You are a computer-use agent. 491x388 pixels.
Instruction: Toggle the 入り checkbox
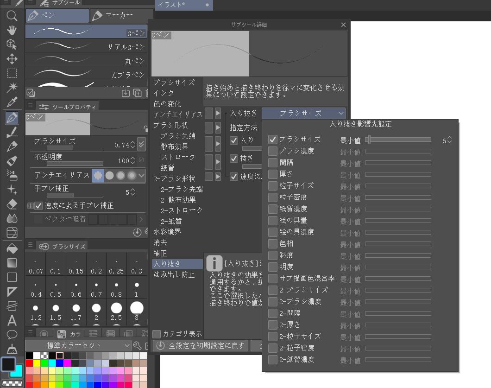234,140
